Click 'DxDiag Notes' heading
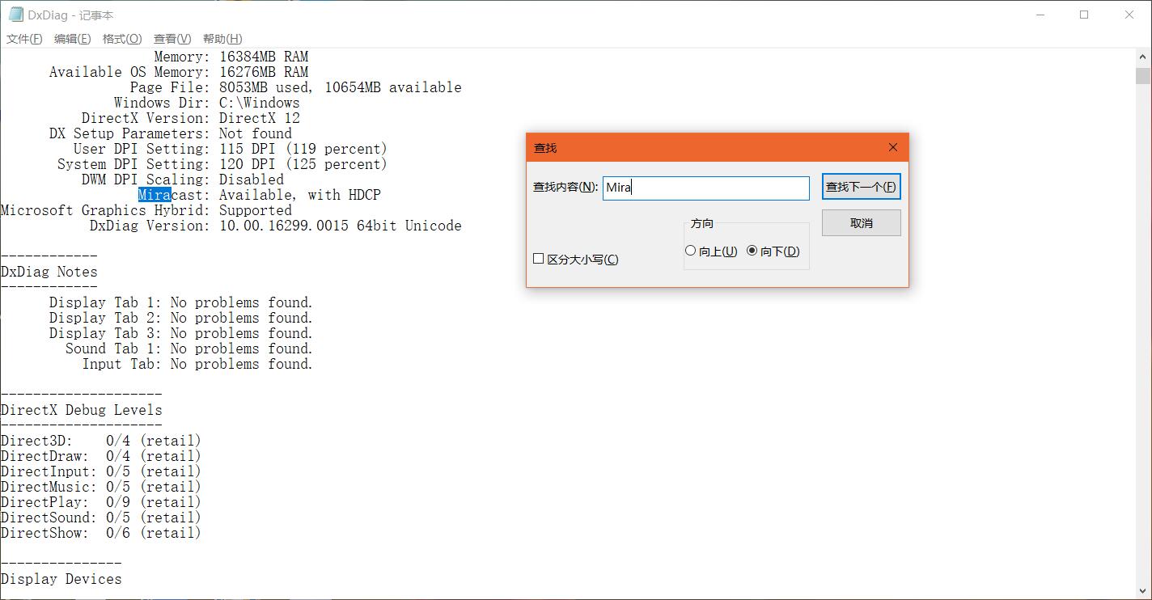Viewport: 1152px width, 600px height. tap(49, 272)
